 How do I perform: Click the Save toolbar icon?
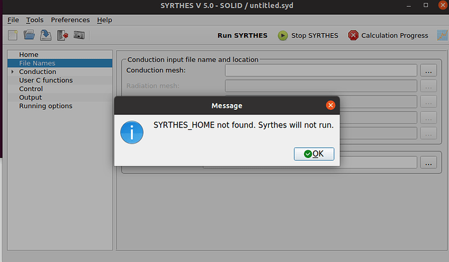(46, 35)
